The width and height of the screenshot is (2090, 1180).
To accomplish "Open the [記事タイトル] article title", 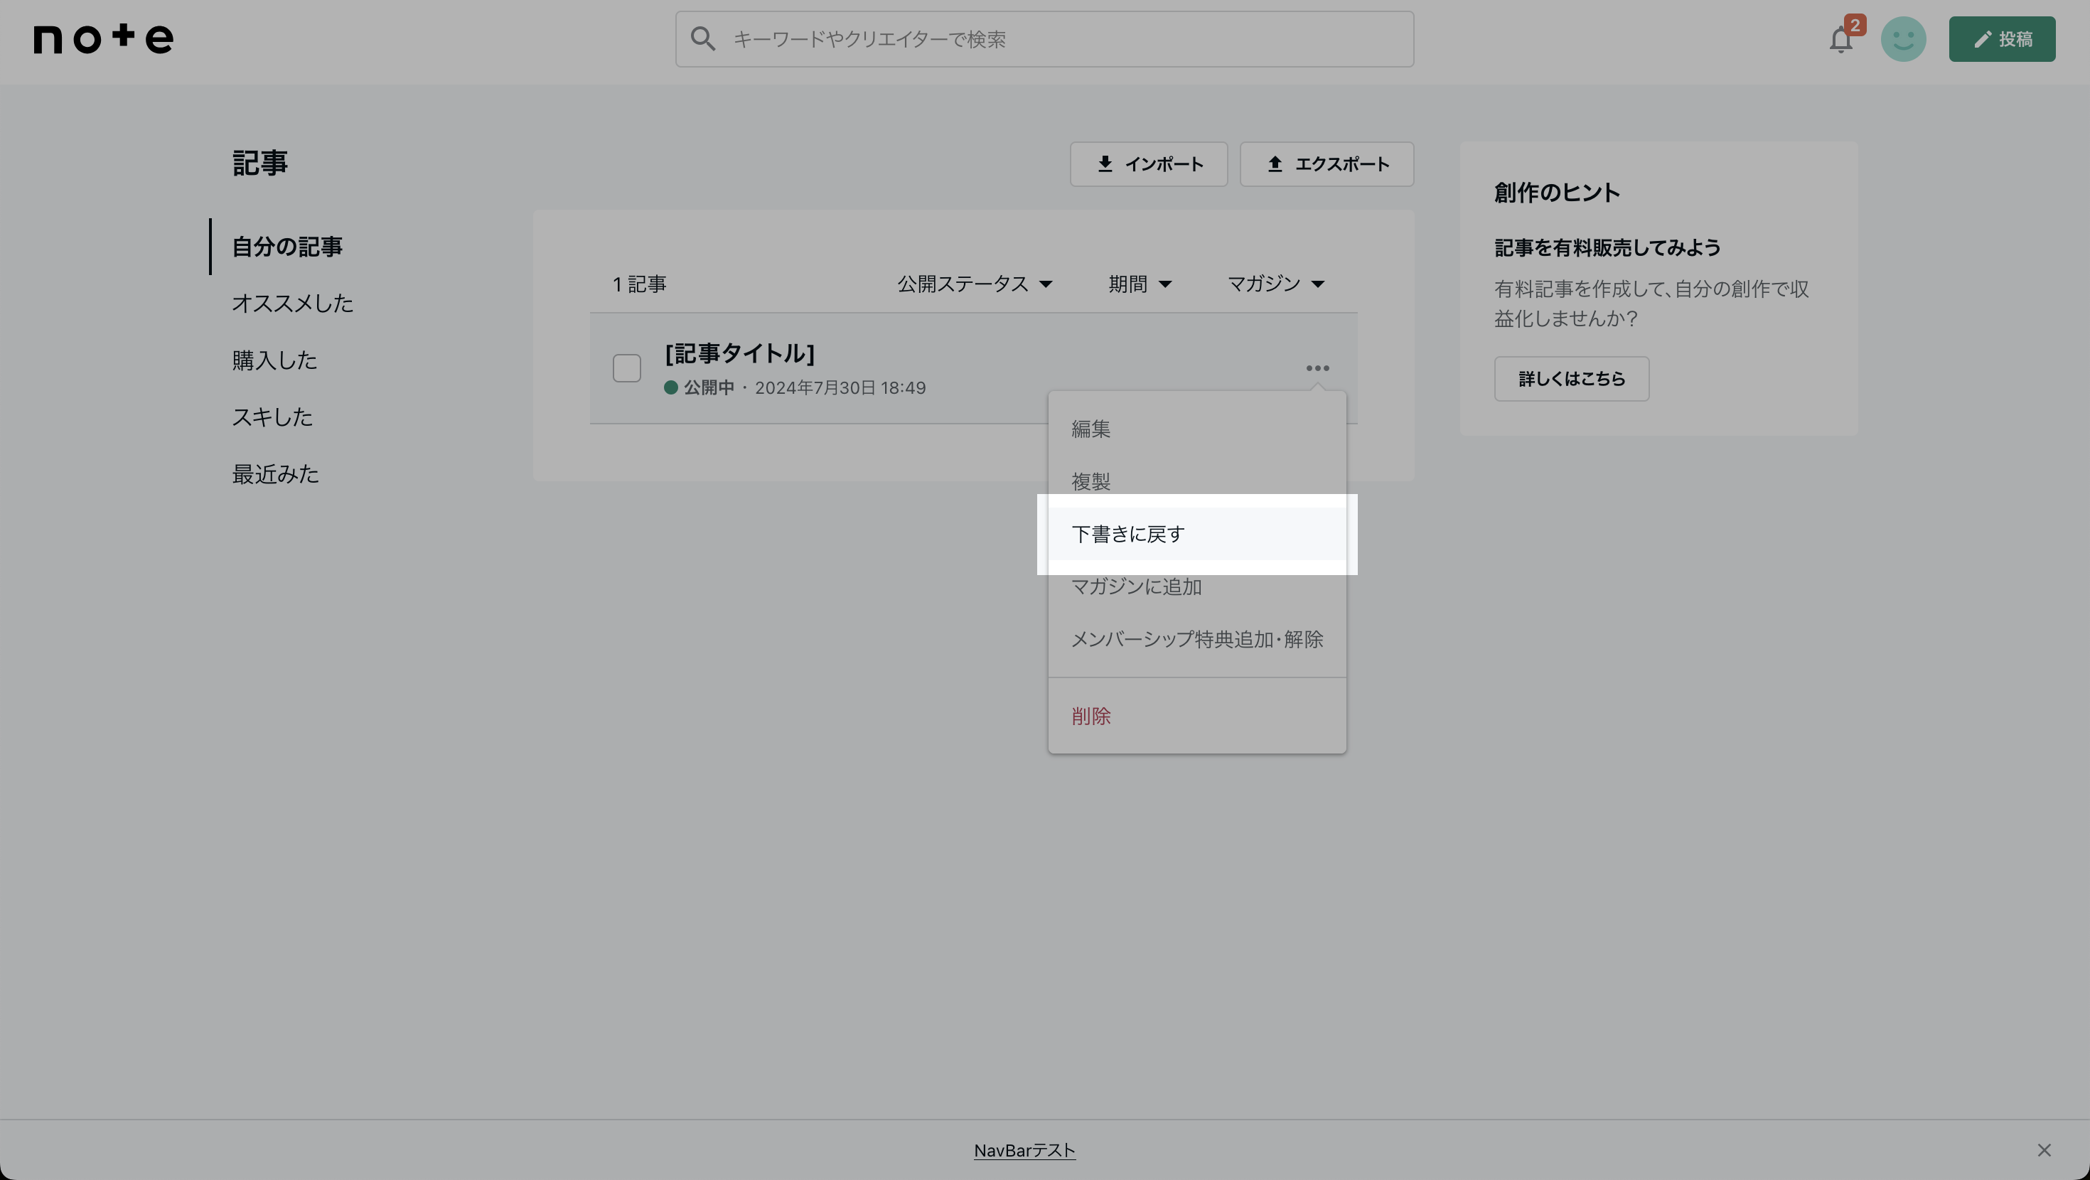I will click(x=739, y=354).
